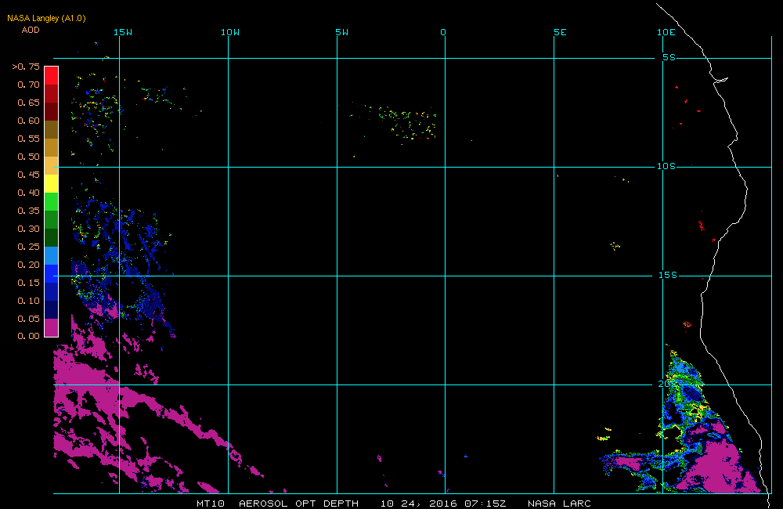Select the 'NASA LARC' footer credit
Viewport: 783px width, 509px height.
(x=559, y=504)
